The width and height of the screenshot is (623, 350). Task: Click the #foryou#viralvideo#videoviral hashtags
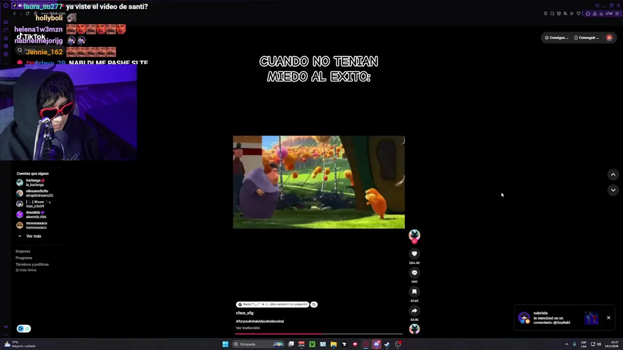(260, 321)
